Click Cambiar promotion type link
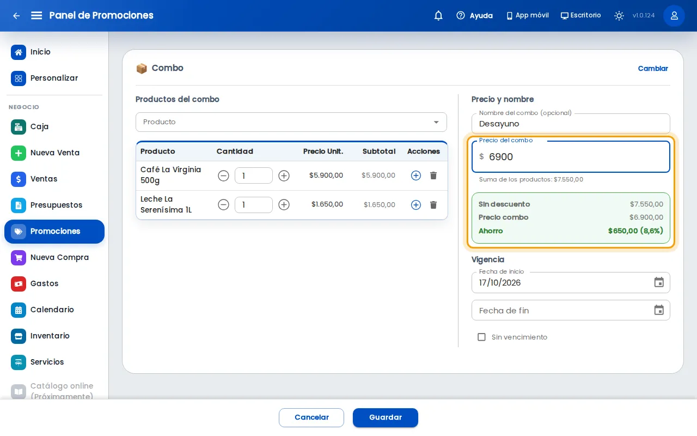The height and width of the screenshot is (436, 697). tap(653, 69)
